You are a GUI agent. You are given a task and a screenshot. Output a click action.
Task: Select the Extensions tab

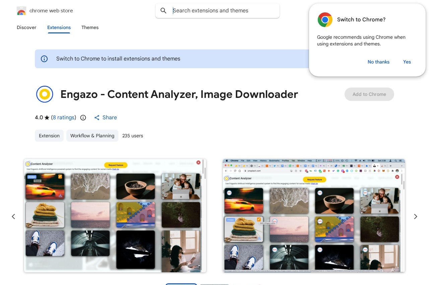tap(59, 27)
